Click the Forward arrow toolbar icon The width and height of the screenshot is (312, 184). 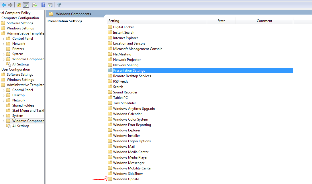(x=10, y=5)
